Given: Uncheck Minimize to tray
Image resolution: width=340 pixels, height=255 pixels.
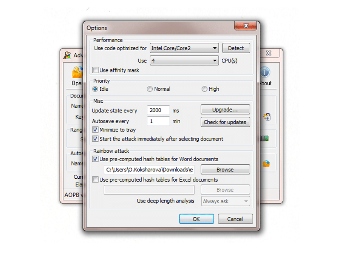Looking at the screenshot, I should point(96,130).
